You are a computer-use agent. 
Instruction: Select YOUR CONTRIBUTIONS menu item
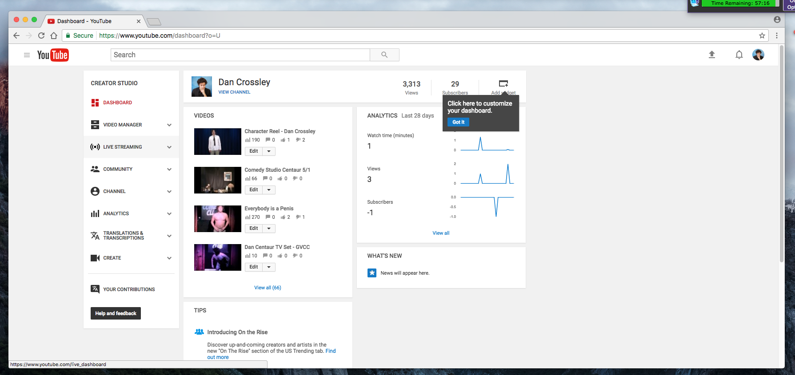[129, 289]
